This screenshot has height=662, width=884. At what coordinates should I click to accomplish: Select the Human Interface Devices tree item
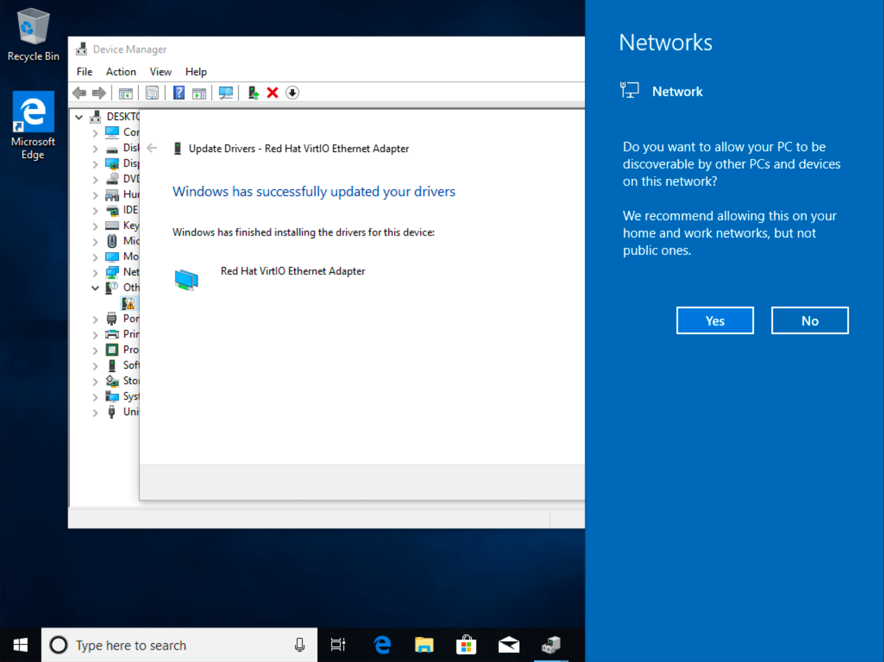[122, 194]
